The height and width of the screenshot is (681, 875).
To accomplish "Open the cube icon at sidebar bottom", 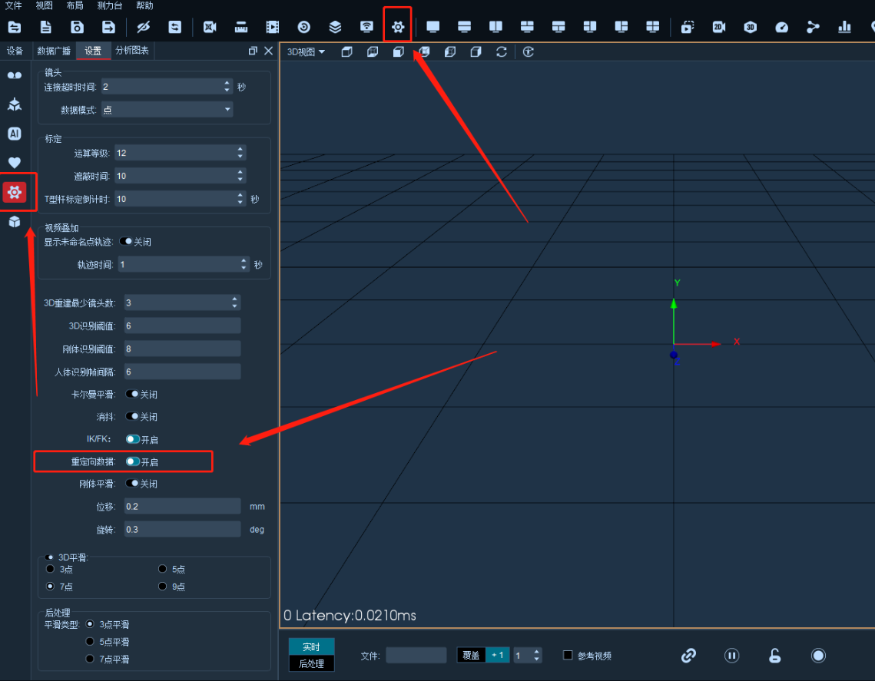I will tap(15, 221).
